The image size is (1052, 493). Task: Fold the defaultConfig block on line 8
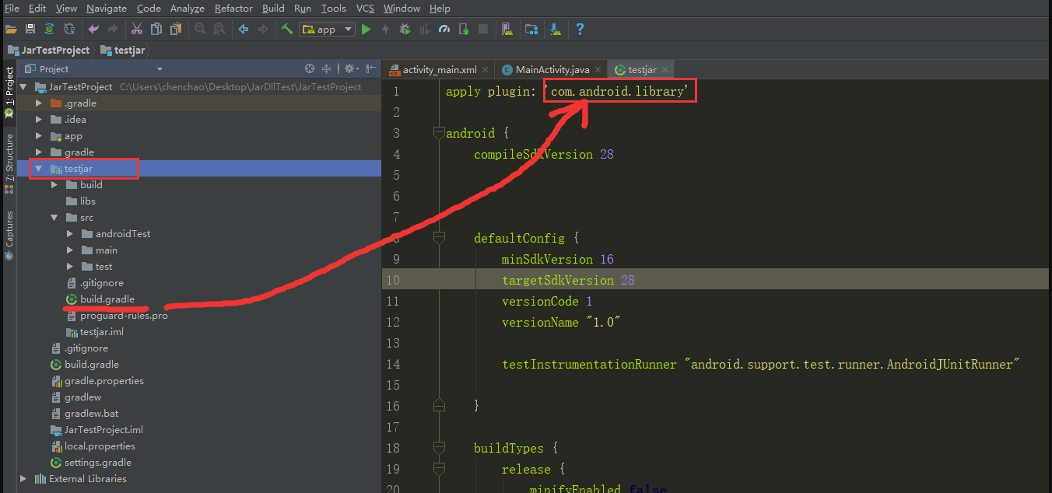click(x=439, y=238)
